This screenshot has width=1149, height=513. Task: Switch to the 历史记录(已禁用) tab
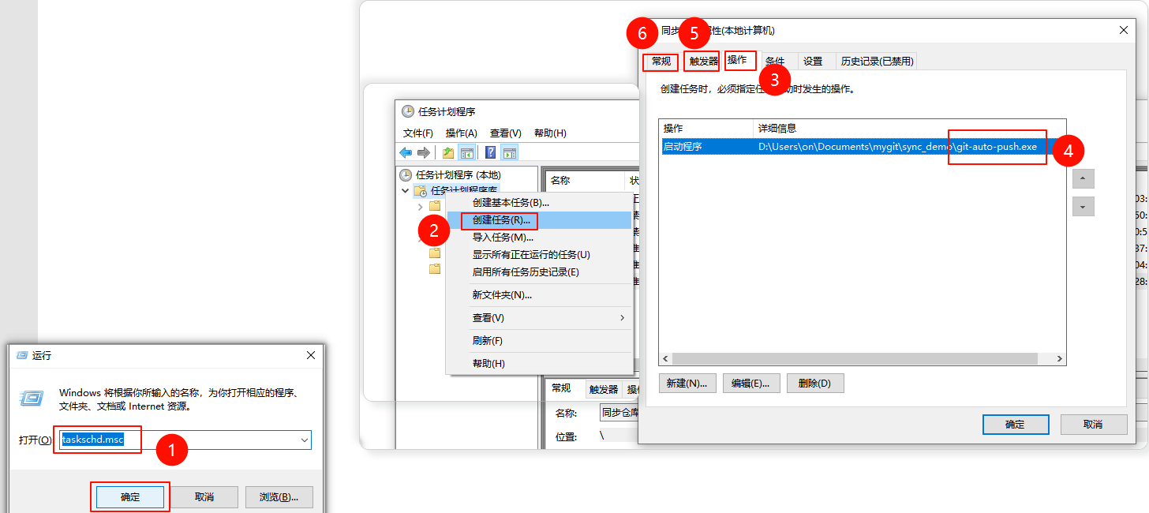click(876, 62)
